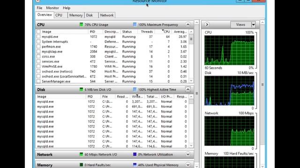Open the Monitor menu
The width and height of the screenshot is (300, 168).
[x=52, y=8]
